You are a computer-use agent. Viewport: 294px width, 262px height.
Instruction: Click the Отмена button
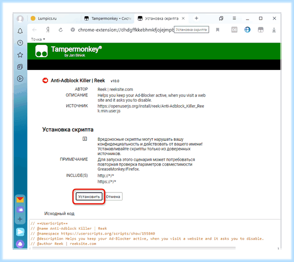tap(113, 196)
